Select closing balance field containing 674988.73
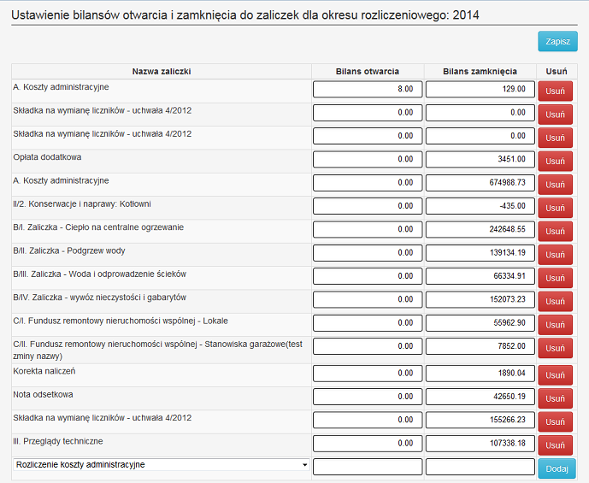The image size is (589, 483). click(480, 183)
